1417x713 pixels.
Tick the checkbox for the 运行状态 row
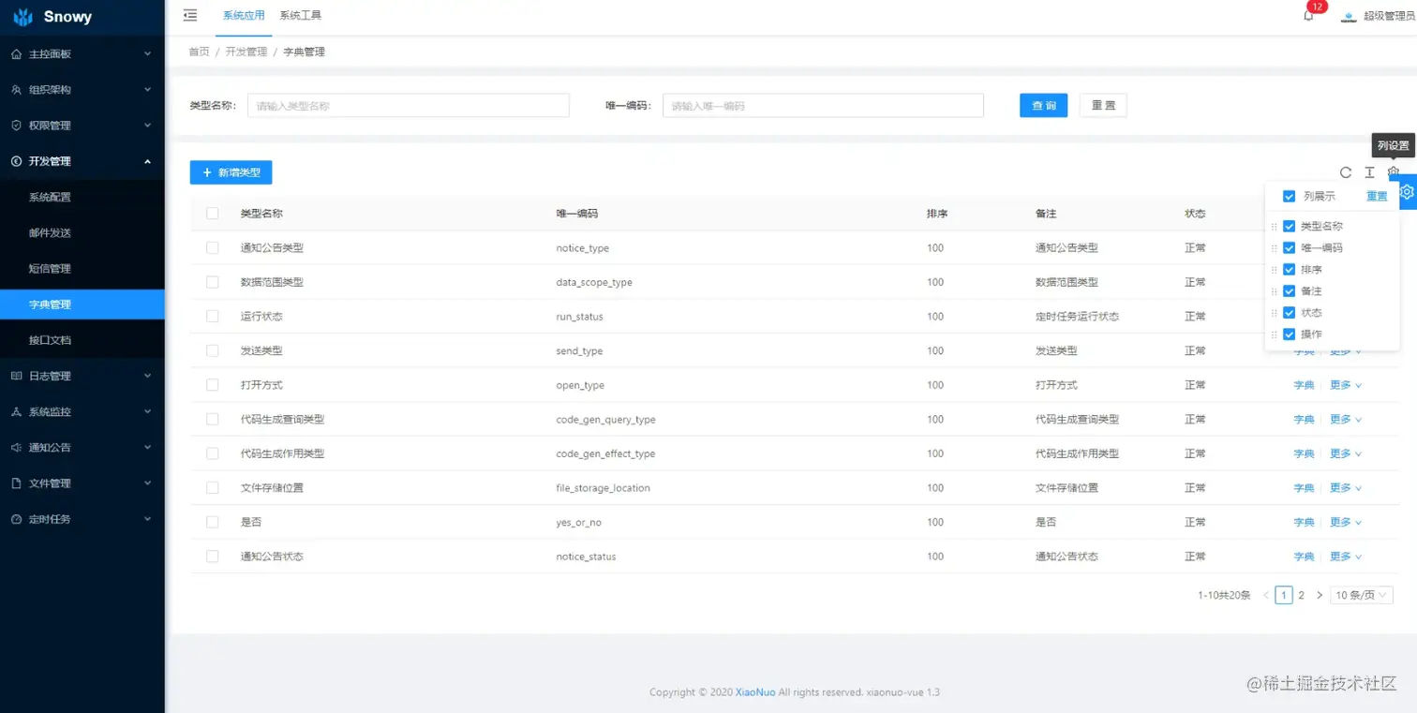213,317
